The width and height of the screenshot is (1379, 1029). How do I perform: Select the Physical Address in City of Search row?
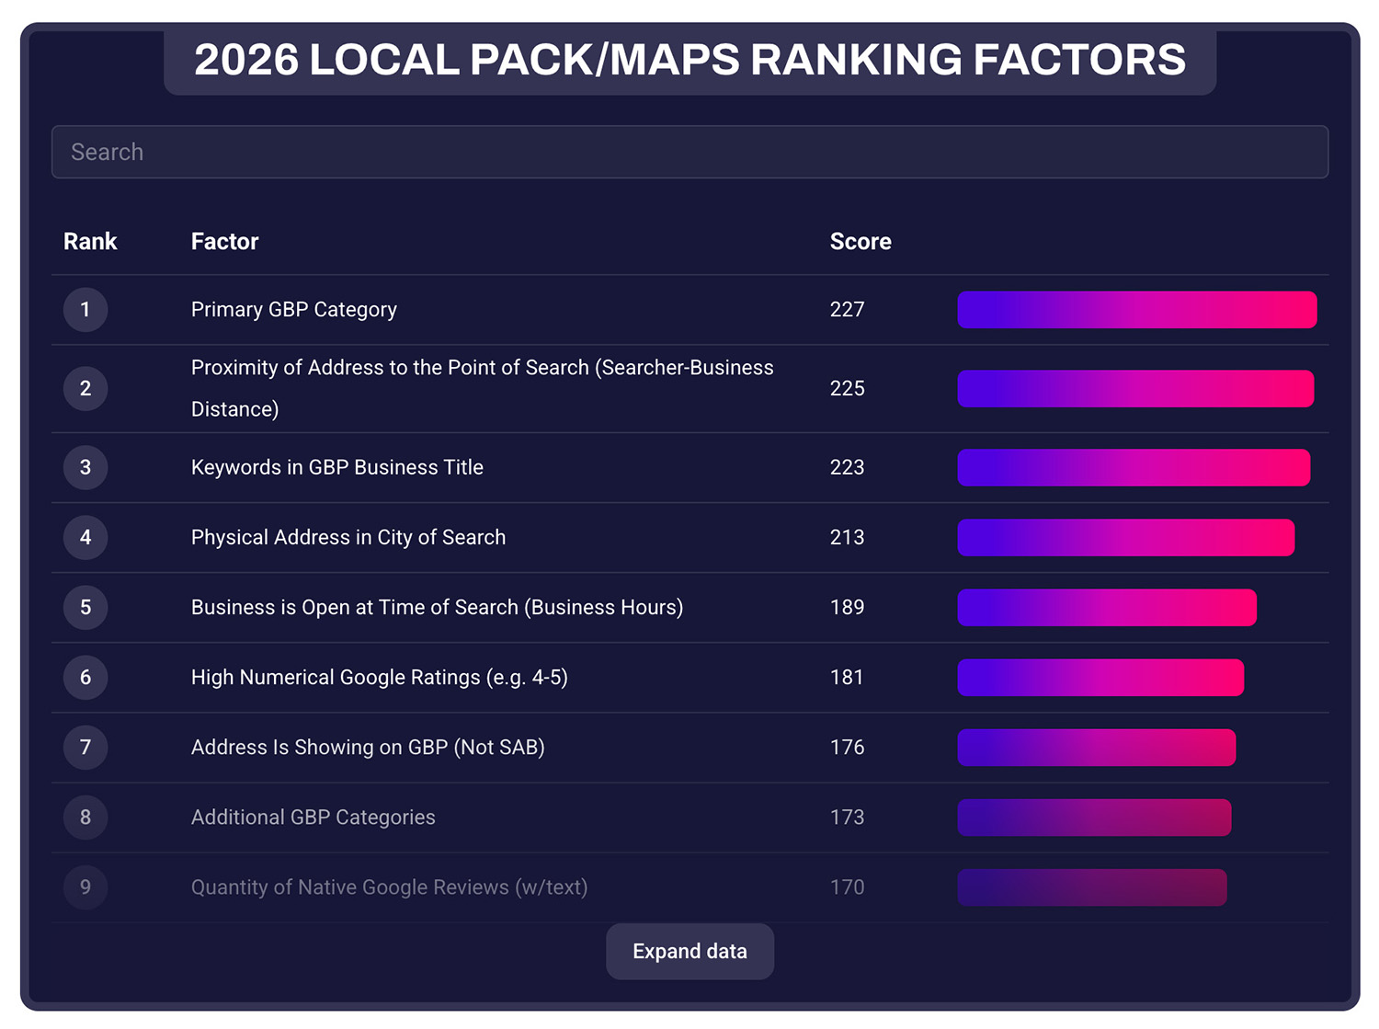pyautogui.click(x=348, y=537)
